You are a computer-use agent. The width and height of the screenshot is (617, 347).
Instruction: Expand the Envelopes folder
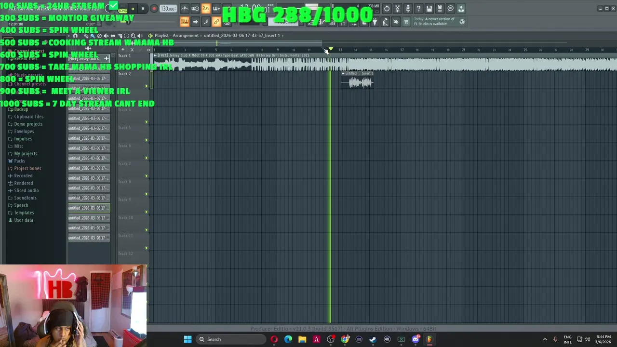tap(24, 132)
